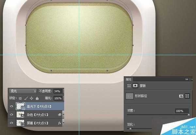The width and height of the screenshot is (196, 135).
Task: Click the lock position move icon
Action: pos(32,98)
